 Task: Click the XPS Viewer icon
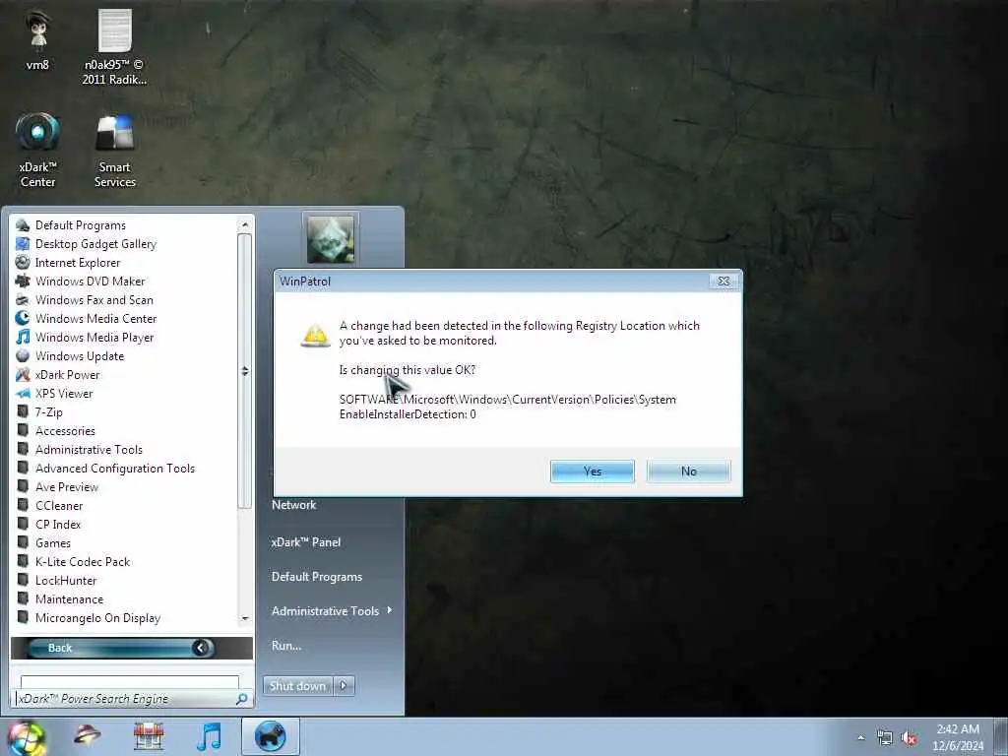(23, 393)
